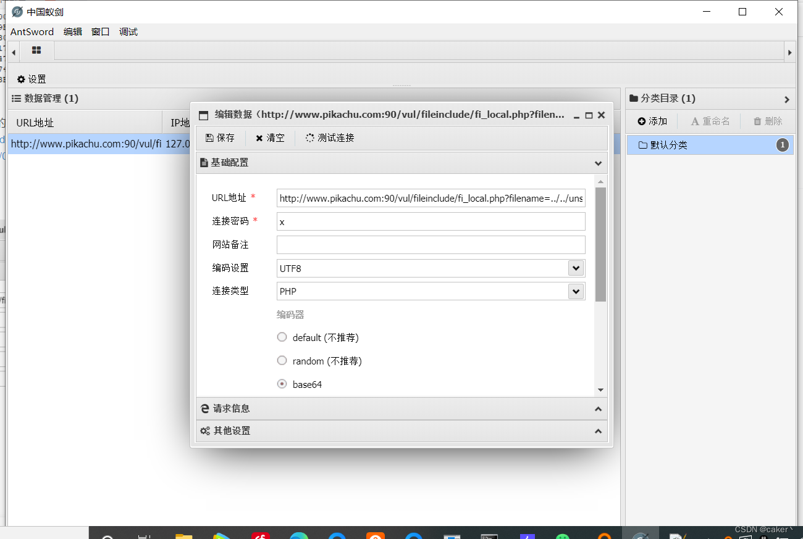803x539 pixels.
Task: Collapse the 分类目录 panel with chevron
Action: (x=787, y=99)
